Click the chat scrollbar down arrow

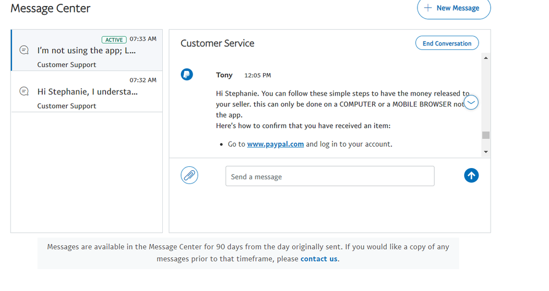(x=486, y=152)
